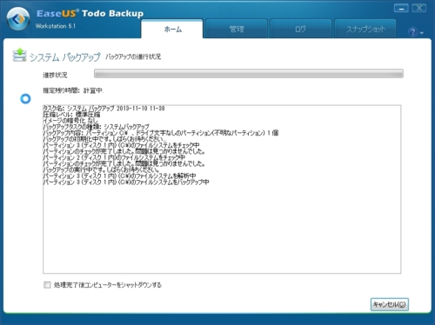
Task: Click the システム バックアップ heading
Action: pos(65,57)
